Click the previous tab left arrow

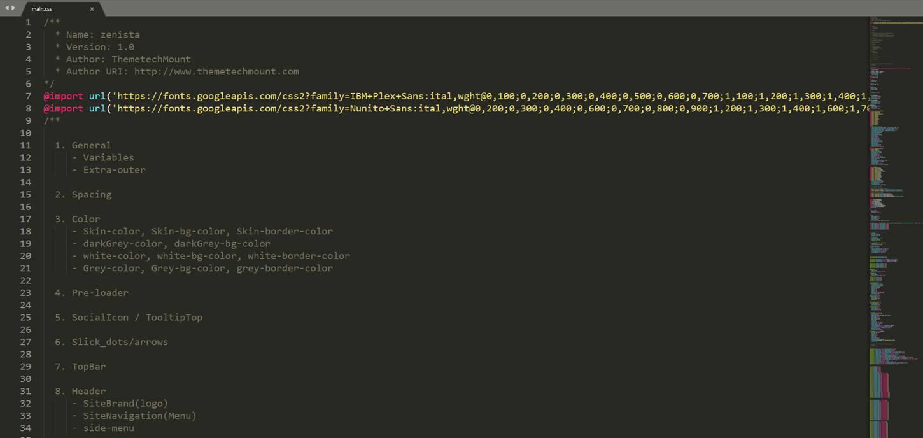(x=7, y=8)
